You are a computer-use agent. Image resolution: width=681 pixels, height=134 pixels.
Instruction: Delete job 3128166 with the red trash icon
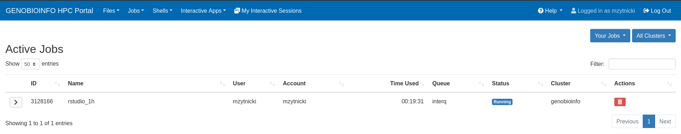point(620,102)
